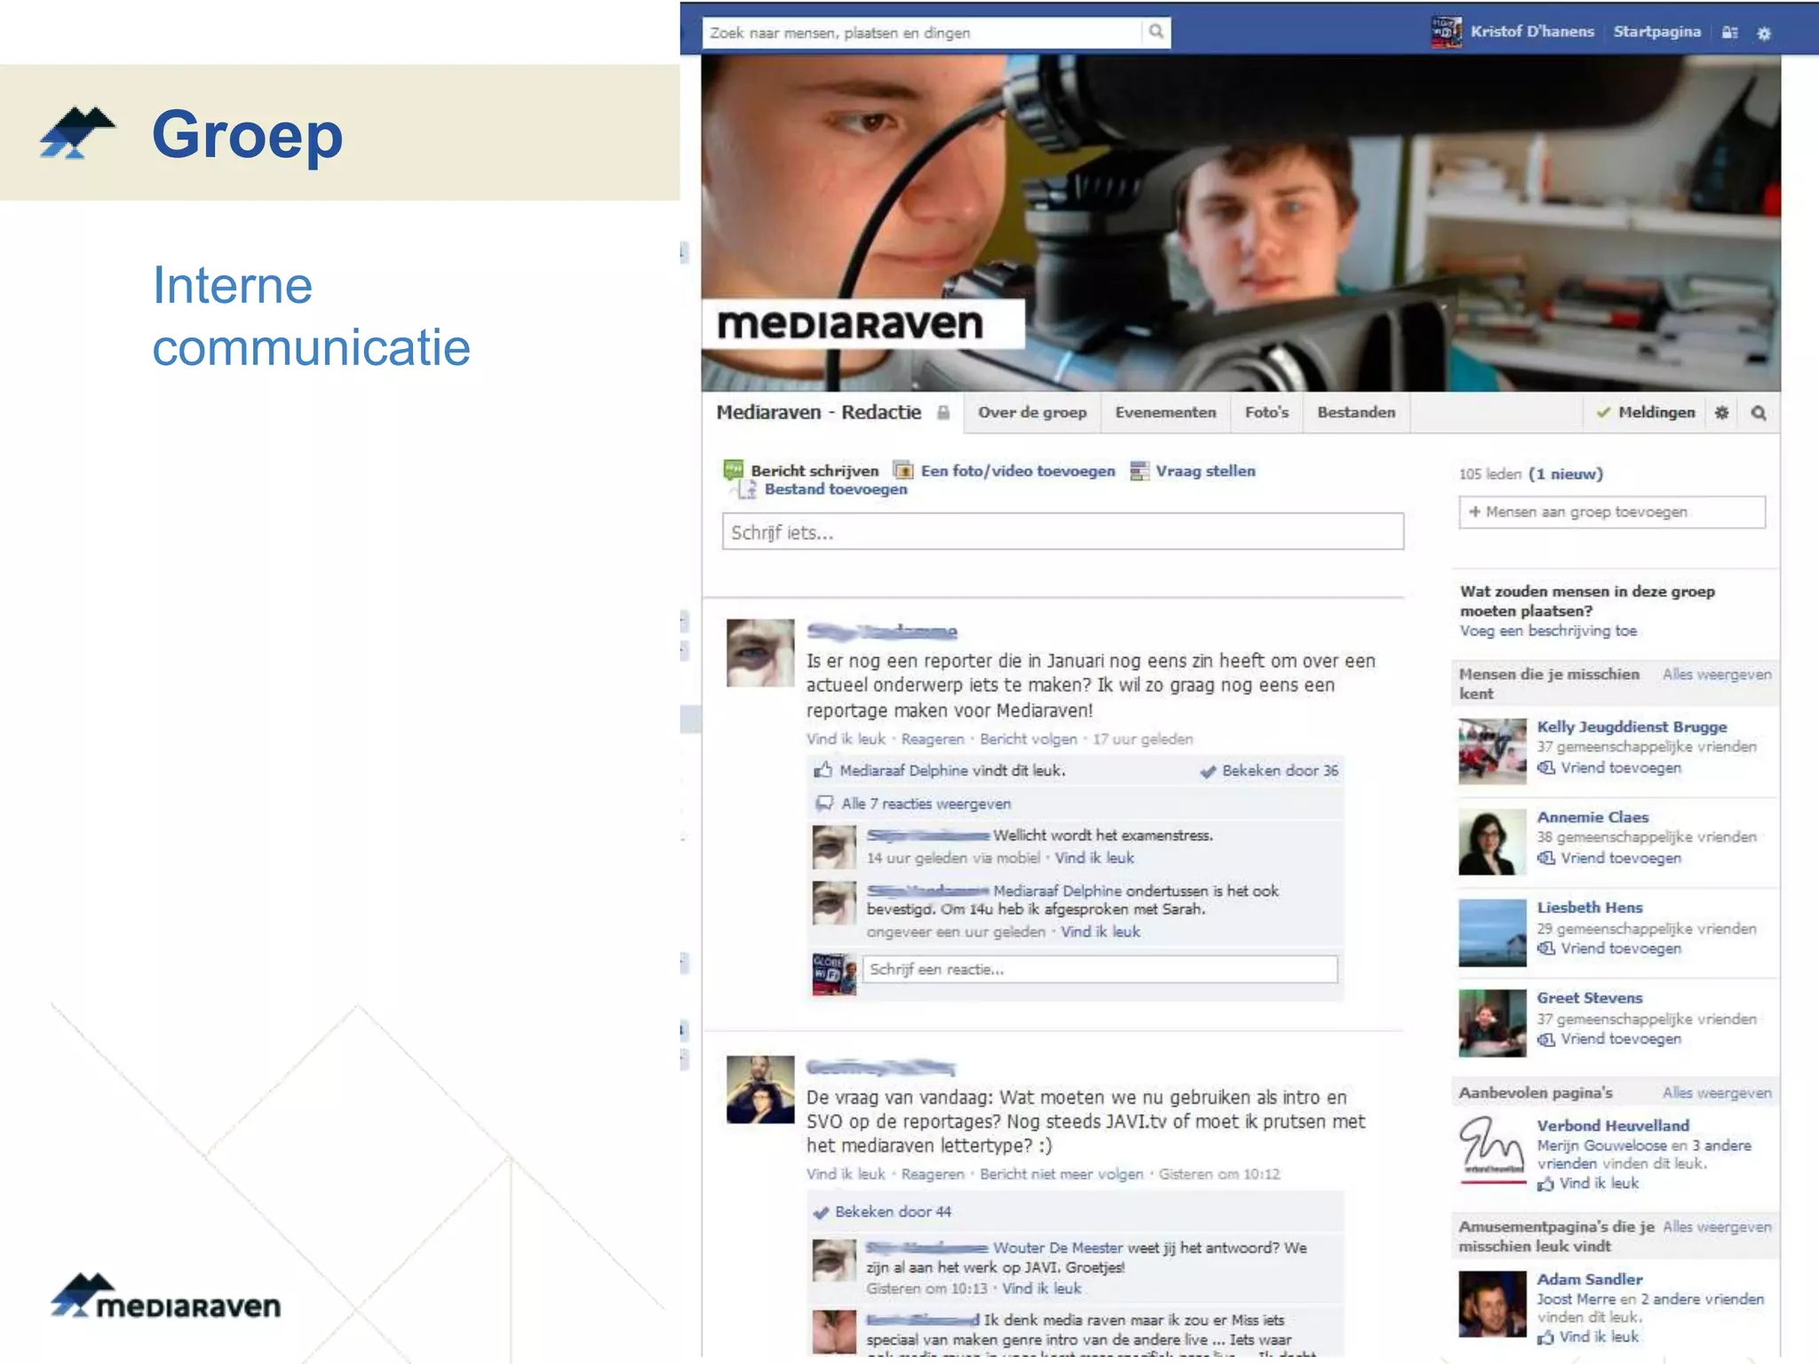The height and width of the screenshot is (1364, 1819).
Task: Click Bericht niet meer volgen on second post
Action: coord(1061,1174)
